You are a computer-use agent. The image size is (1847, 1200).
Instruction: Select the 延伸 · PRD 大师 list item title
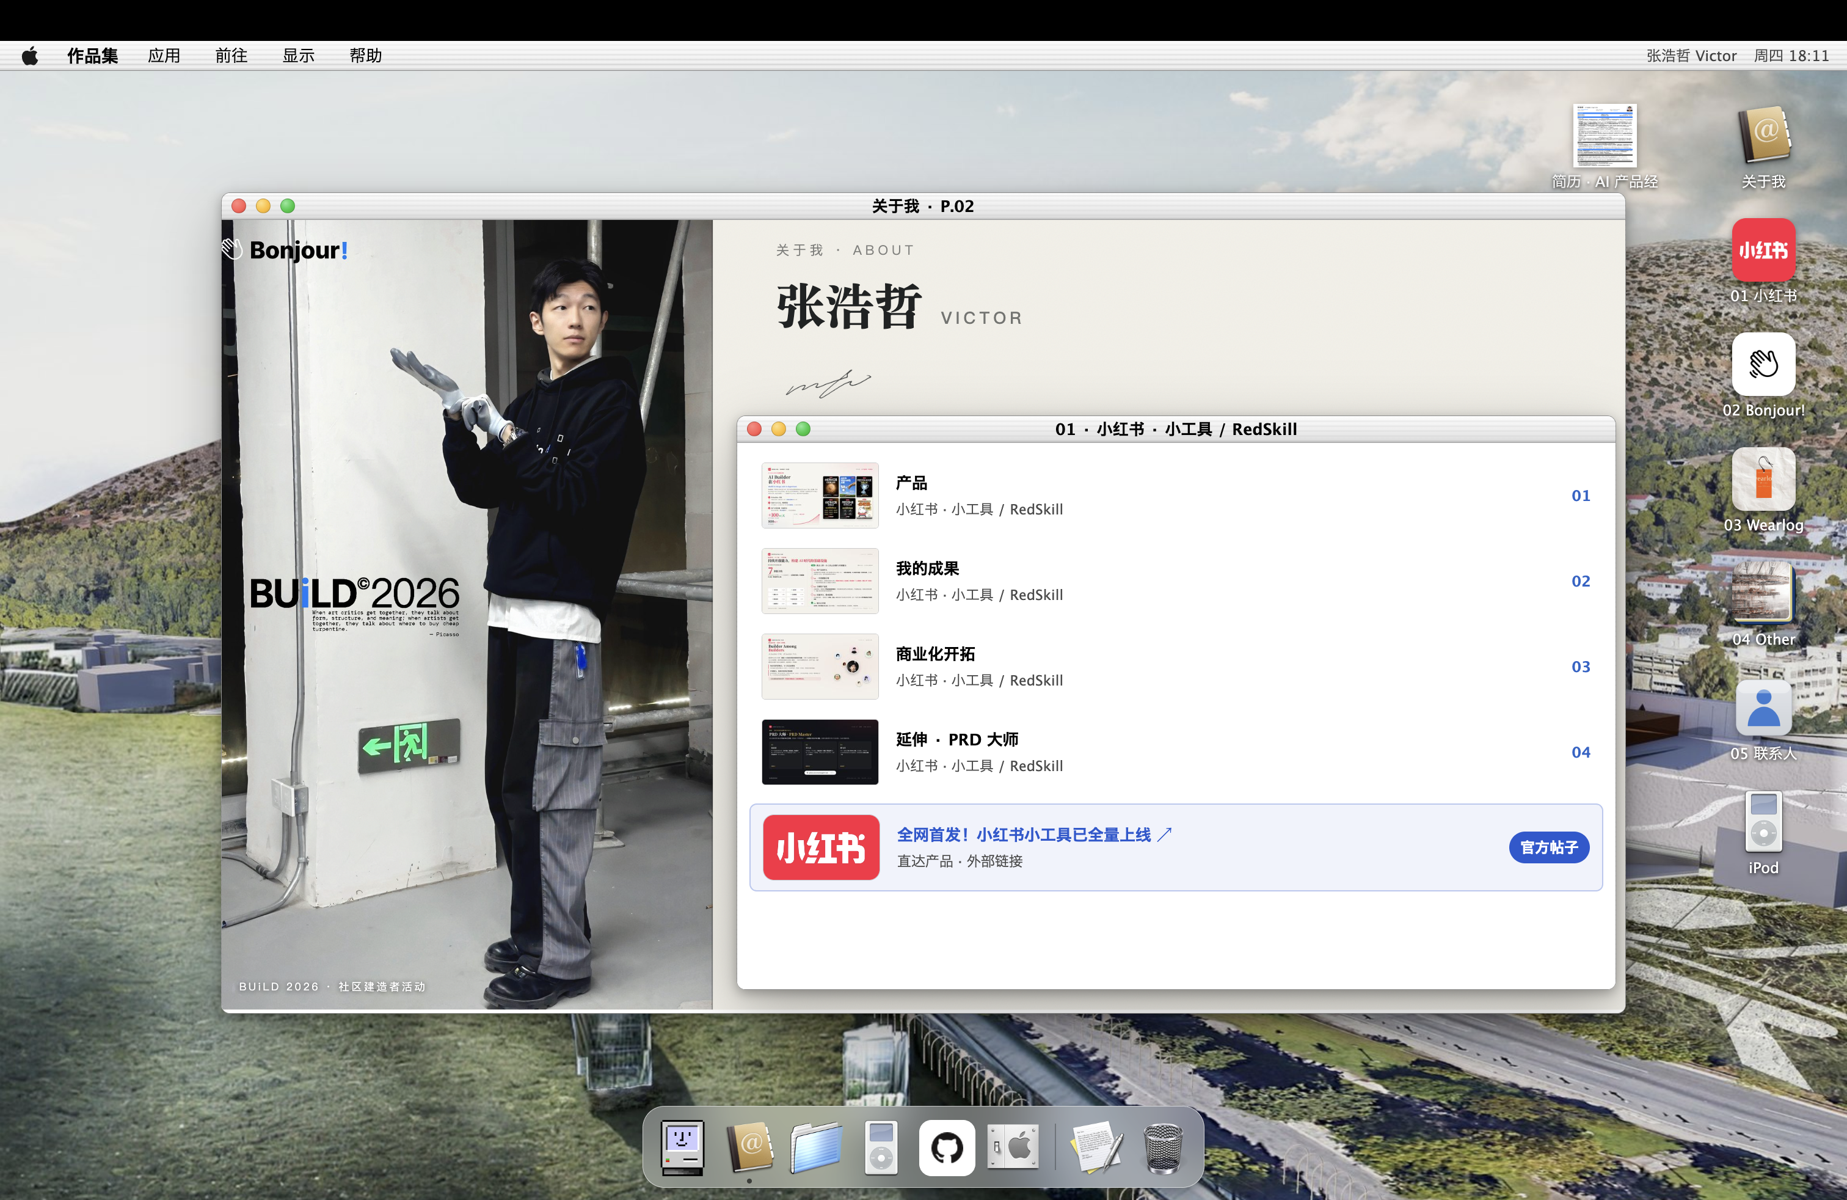[957, 739]
